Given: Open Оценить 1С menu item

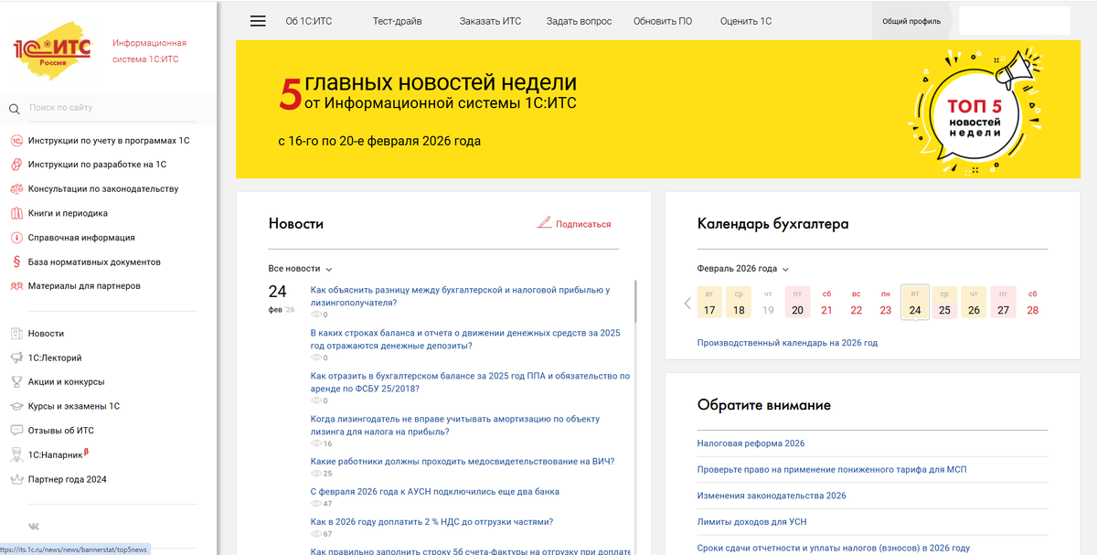Looking at the screenshot, I should [746, 21].
